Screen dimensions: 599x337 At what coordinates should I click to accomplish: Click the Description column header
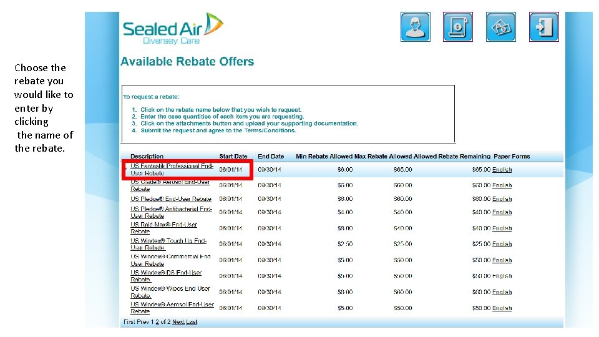147,156
